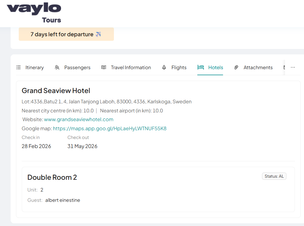
Task: Open the Attachments tab
Action: point(258,67)
